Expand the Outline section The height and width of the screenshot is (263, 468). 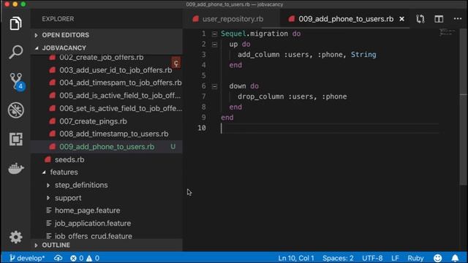pos(106,245)
